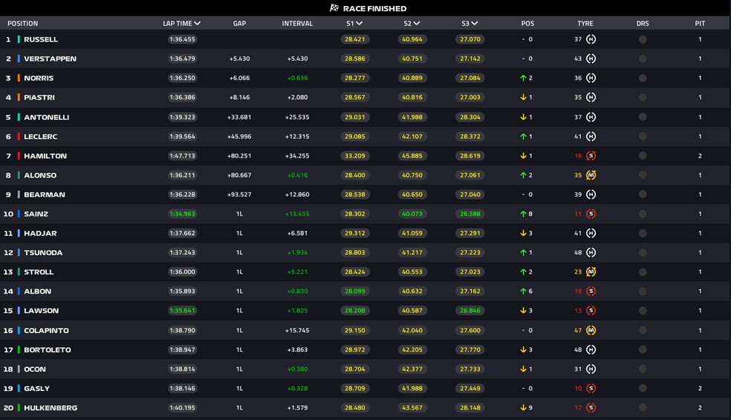The image size is (731, 420).
Task: Click the checkered flag icon beside Race Finished
Action: pos(334,8)
